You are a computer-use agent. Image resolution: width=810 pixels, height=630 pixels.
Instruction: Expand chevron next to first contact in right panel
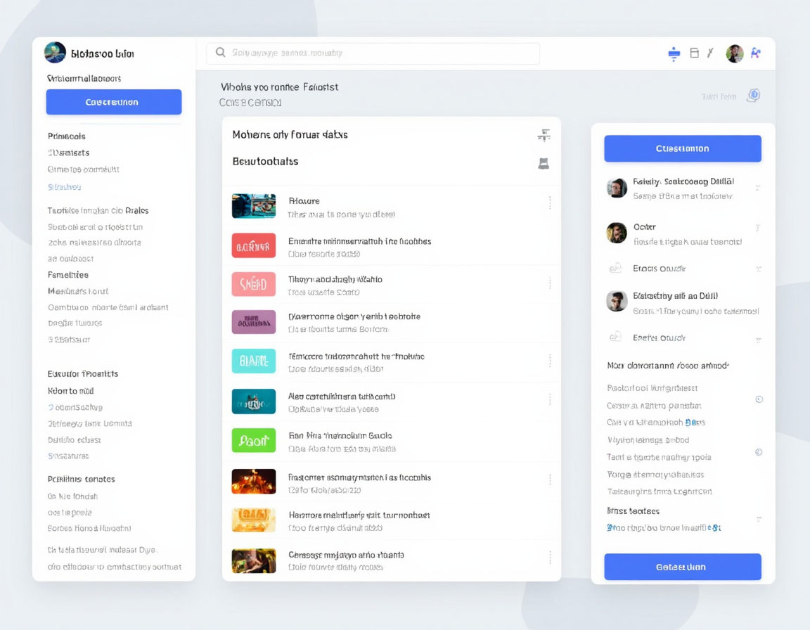click(757, 188)
